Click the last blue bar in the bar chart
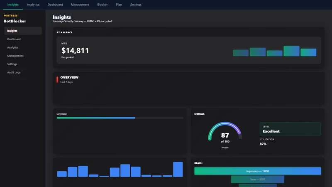Screen dimensions: 332x187 point(178,169)
